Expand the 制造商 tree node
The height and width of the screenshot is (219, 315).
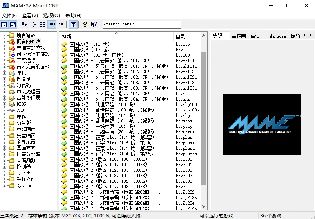4,79
